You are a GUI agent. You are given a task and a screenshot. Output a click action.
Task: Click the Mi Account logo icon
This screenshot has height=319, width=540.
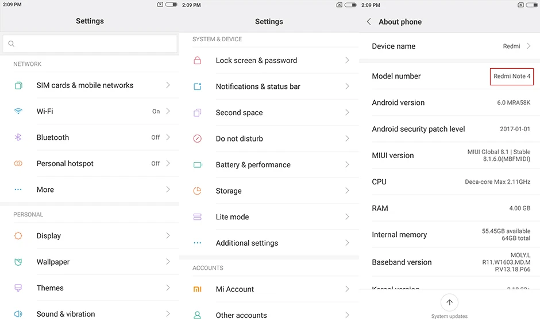[x=198, y=289]
